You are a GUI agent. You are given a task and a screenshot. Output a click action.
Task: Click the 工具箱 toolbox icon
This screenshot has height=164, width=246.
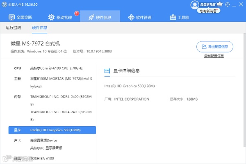tap(173, 17)
